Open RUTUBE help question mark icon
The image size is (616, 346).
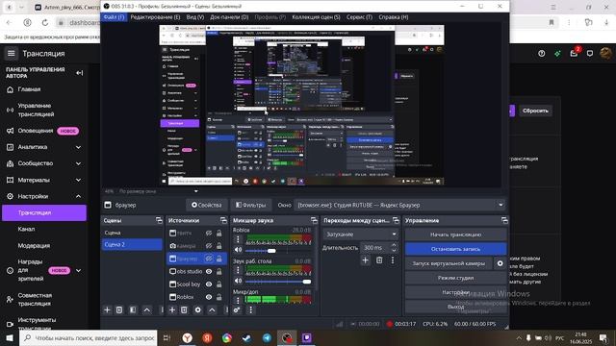coord(541,54)
